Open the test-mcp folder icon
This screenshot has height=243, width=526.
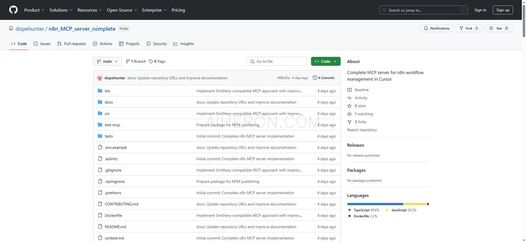click(100, 125)
